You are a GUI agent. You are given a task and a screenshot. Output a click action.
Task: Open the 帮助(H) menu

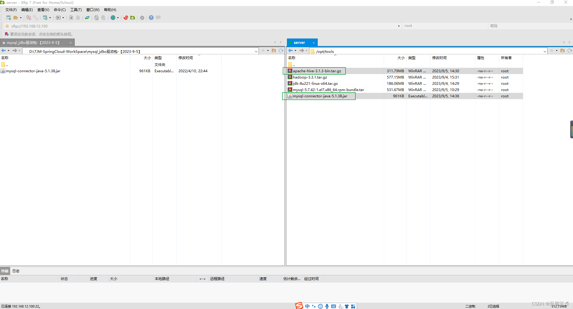(x=110, y=10)
